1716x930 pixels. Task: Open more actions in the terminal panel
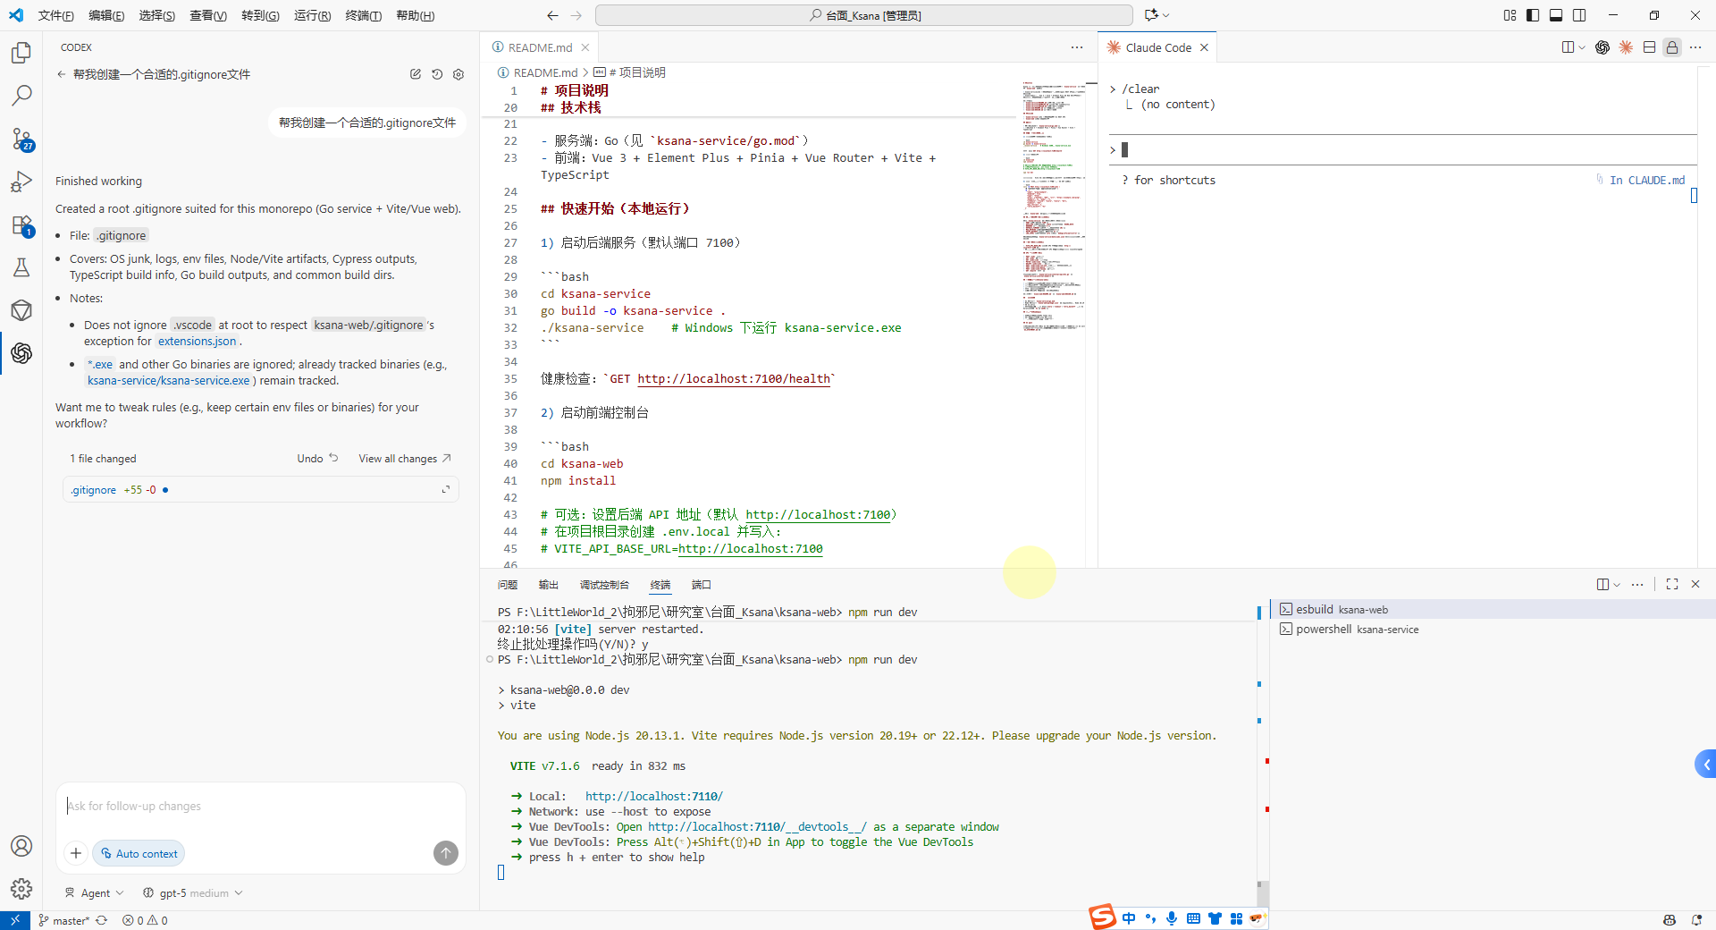[1637, 584]
